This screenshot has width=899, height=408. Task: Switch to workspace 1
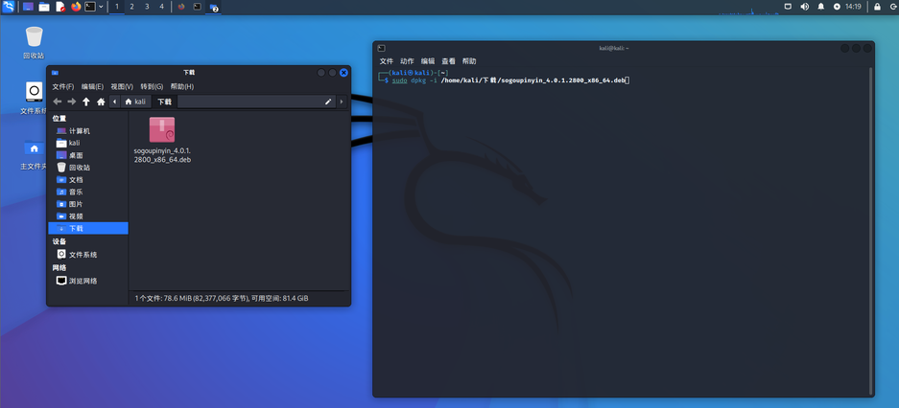(x=117, y=7)
